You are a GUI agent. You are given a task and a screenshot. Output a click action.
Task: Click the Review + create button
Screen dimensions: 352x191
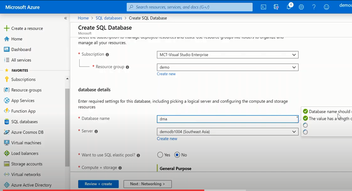point(98,184)
